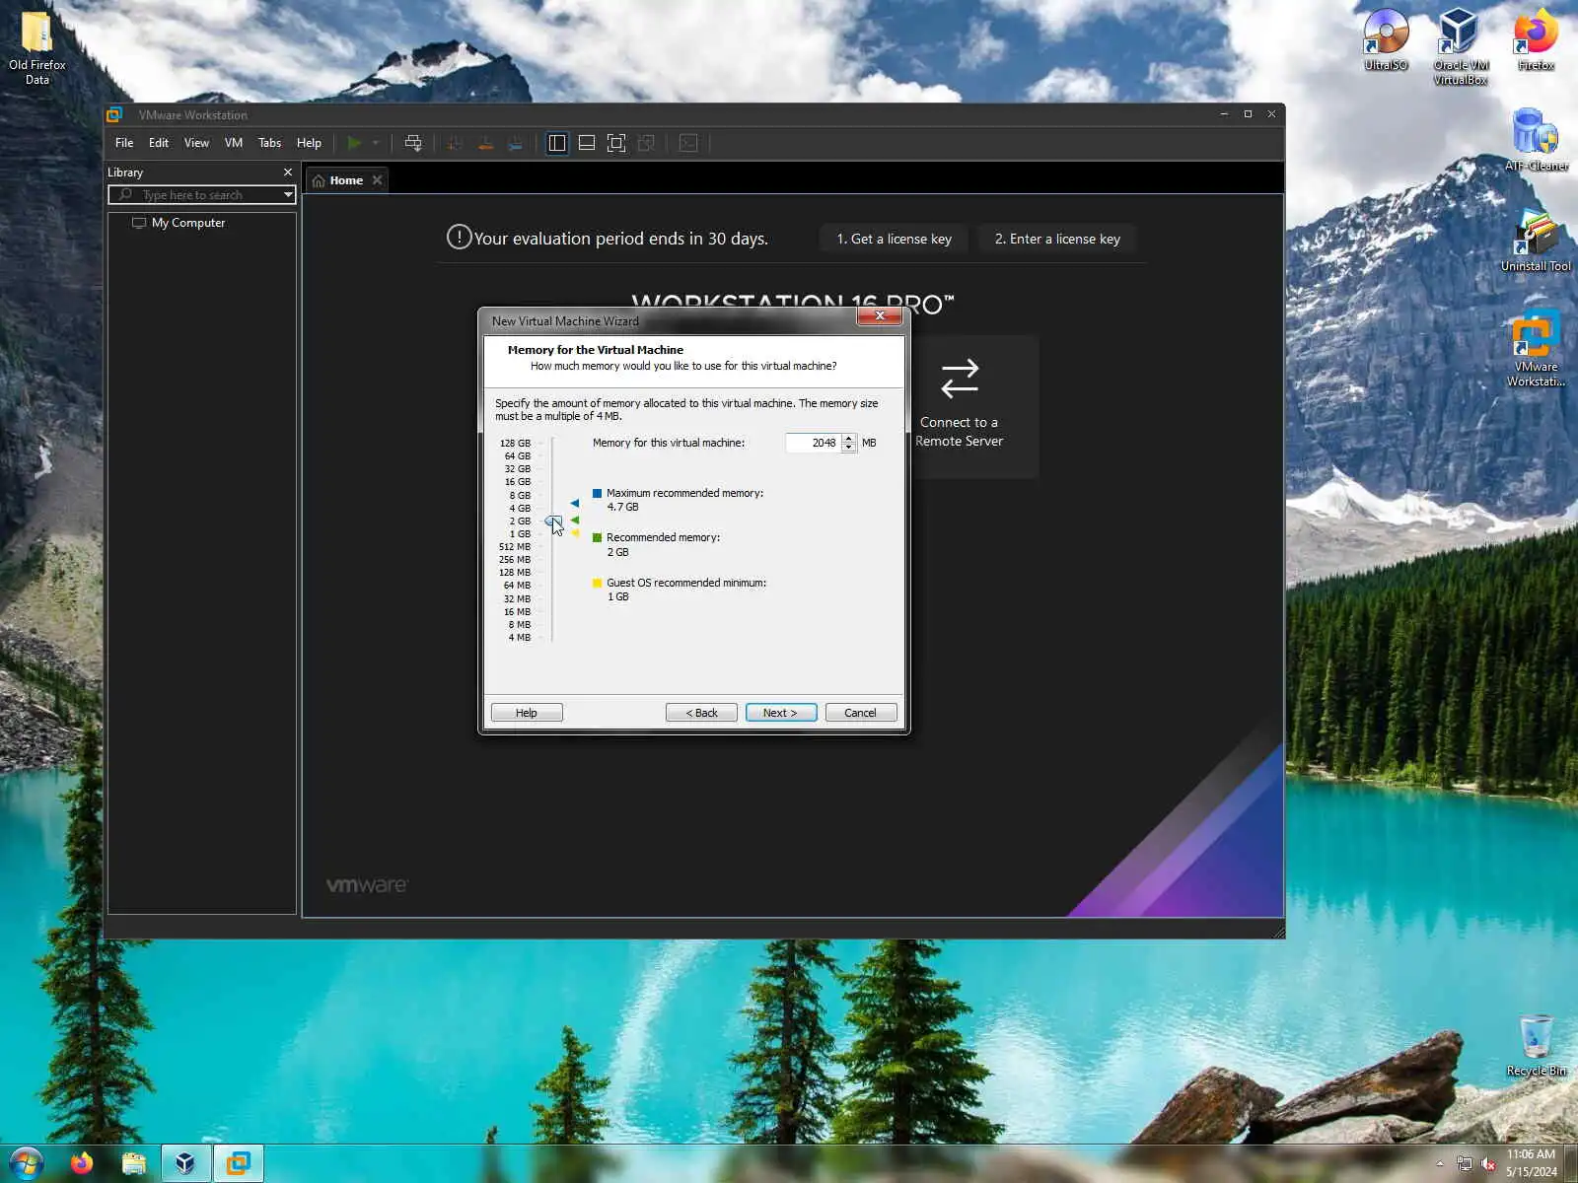Click the yellow Guest OS minimum swatch
1578x1183 pixels.
tap(597, 583)
